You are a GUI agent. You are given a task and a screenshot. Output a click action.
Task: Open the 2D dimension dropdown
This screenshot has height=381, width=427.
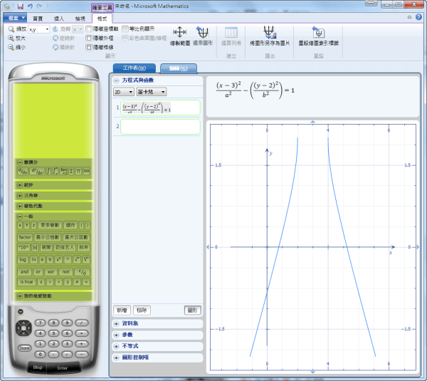pos(123,92)
